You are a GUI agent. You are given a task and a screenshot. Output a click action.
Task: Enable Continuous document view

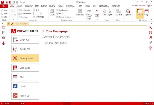[x=62, y=10]
